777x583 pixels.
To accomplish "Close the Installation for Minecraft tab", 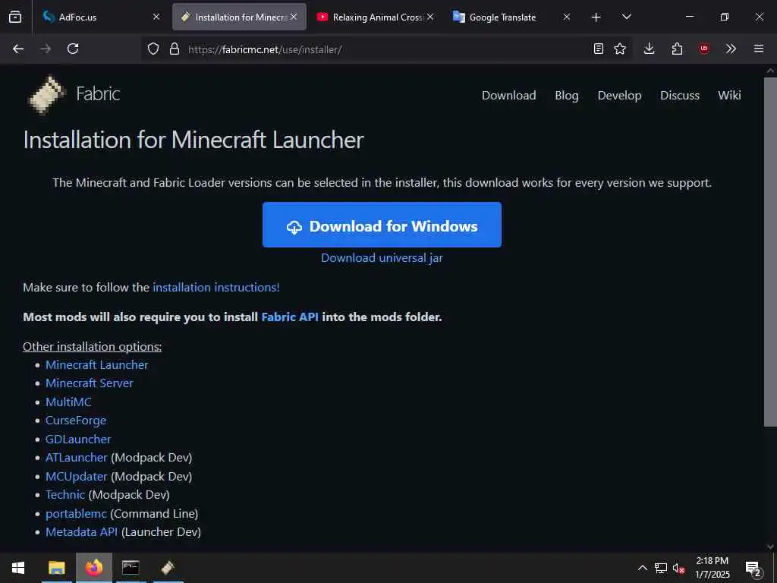I will click(x=294, y=17).
